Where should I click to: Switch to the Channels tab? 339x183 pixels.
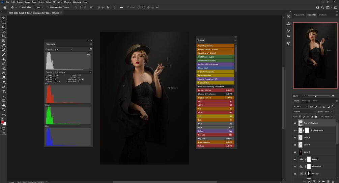(306, 101)
